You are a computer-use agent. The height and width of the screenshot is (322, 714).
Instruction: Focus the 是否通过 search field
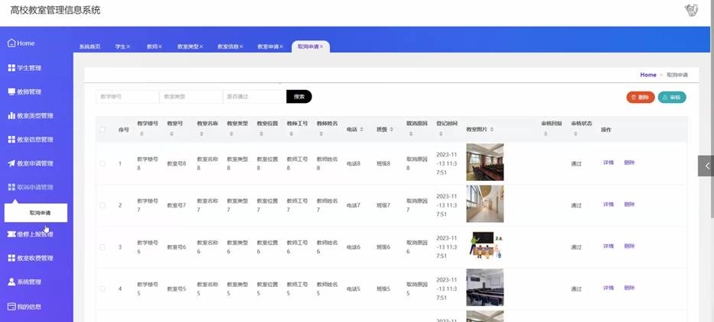(x=255, y=97)
